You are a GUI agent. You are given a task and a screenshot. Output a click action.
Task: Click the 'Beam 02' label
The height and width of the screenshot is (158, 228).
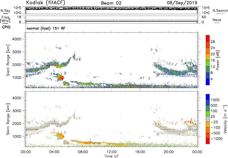pyautogui.click(x=111, y=3)
